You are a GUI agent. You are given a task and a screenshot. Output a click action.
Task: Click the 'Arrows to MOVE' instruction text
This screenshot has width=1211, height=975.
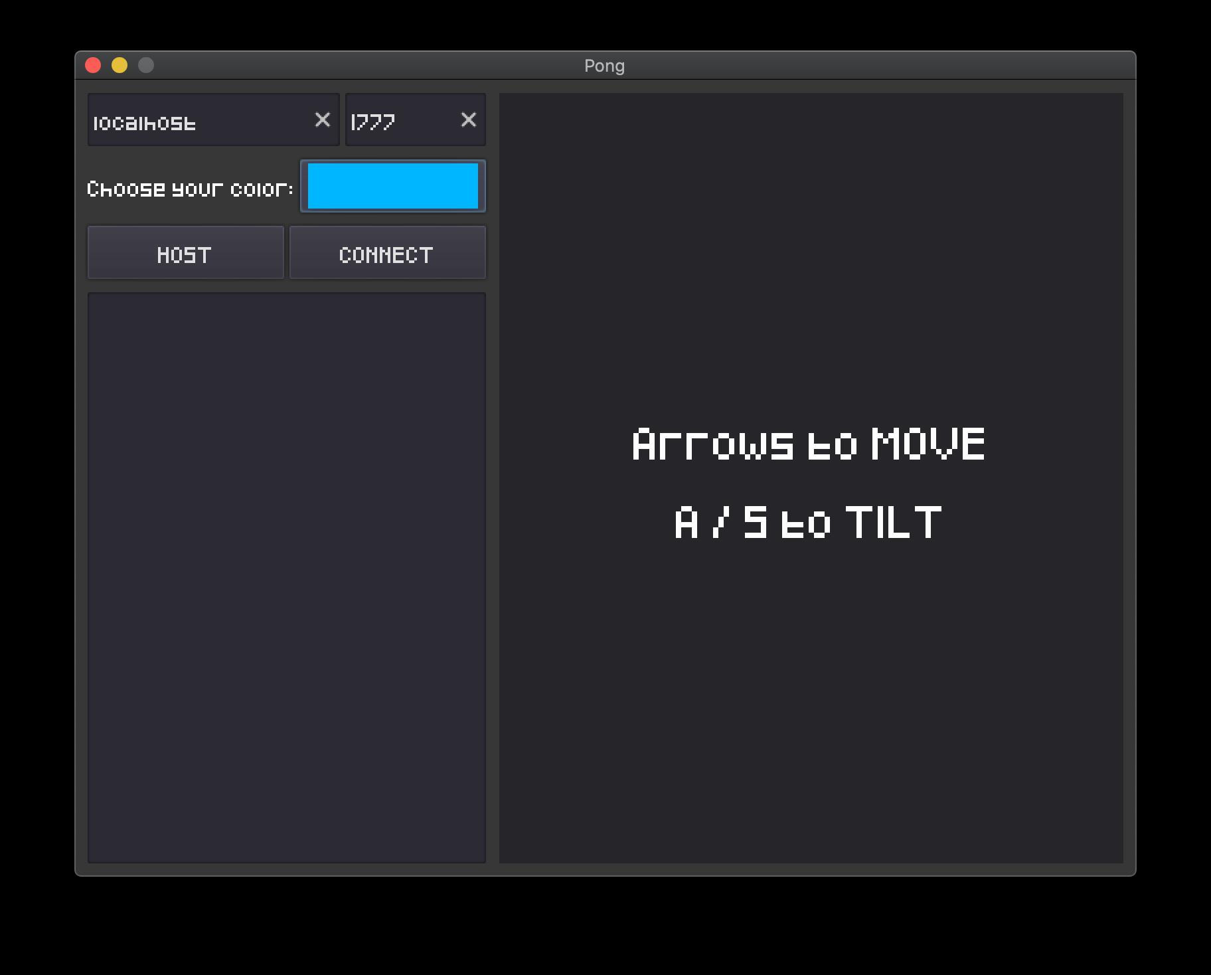(809, 444)
